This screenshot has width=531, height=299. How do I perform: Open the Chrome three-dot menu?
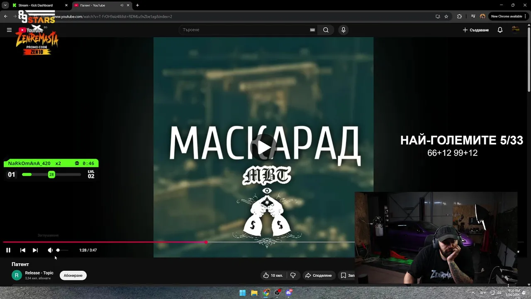[526, 17]
